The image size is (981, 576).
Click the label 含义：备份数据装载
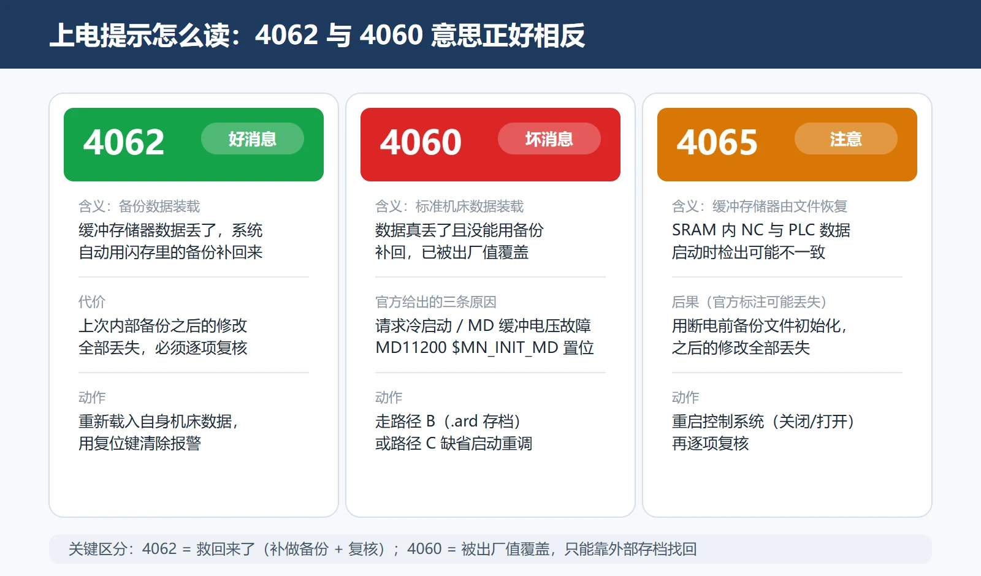139,207
